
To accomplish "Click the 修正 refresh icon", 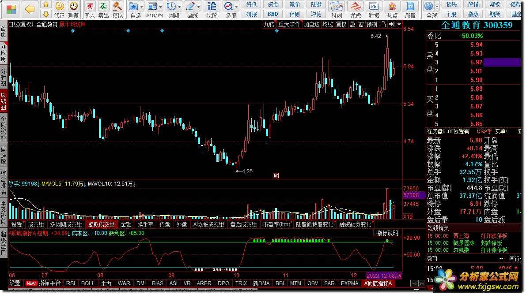I will [x=59, y=6].
